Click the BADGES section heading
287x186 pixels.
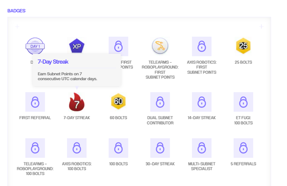[16, 11]
